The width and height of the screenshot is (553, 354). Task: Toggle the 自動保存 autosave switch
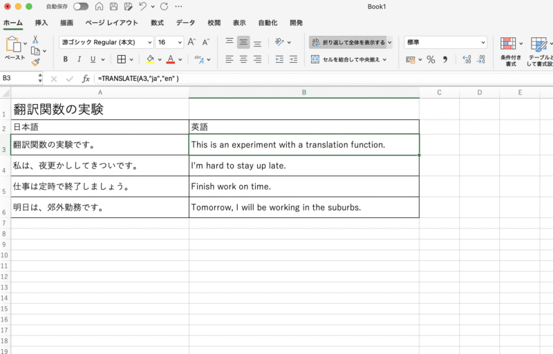point(81,6)
